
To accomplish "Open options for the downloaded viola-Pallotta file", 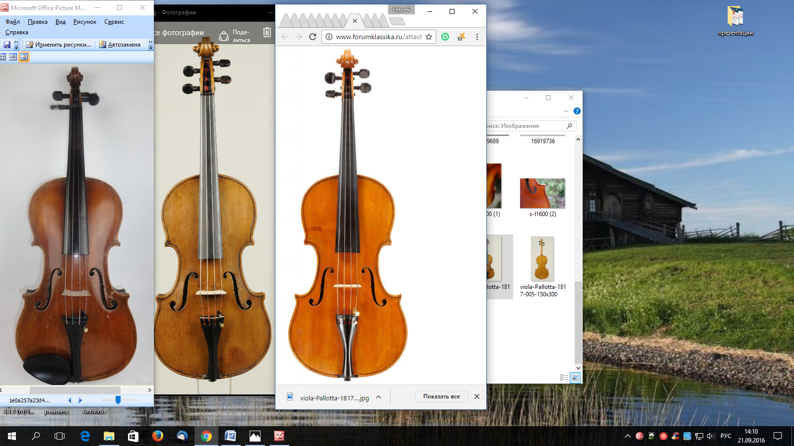I will pyautogui.click(x=379, y=397).
